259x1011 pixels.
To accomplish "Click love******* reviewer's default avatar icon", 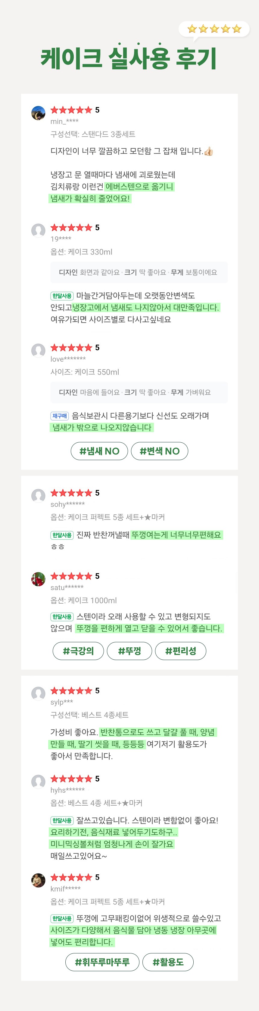I will point(38,350).
